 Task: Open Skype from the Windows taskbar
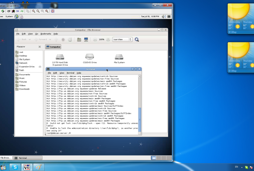click(15, 167)
